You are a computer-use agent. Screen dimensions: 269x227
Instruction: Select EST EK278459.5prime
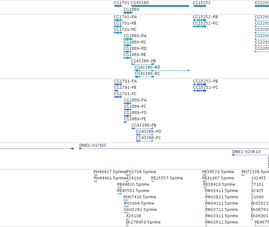click(x=143, y=222)
